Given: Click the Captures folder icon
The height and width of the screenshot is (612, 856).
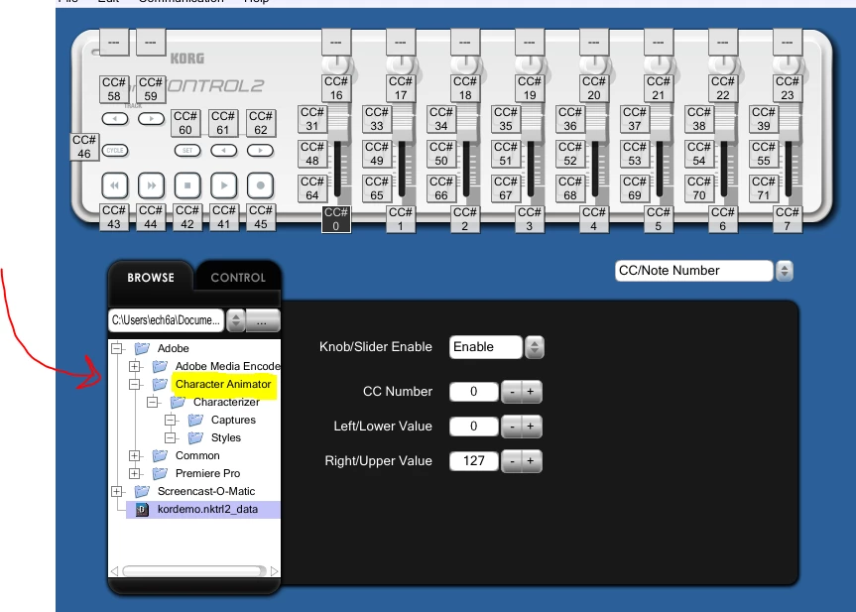Looking at the screenshot, I should 195,420.
